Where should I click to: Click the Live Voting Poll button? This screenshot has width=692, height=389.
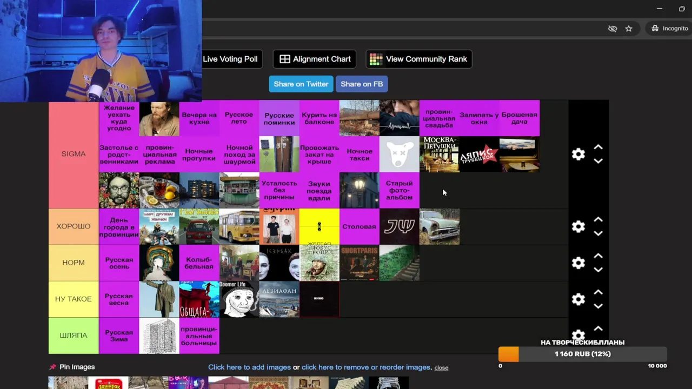point(232,59)
